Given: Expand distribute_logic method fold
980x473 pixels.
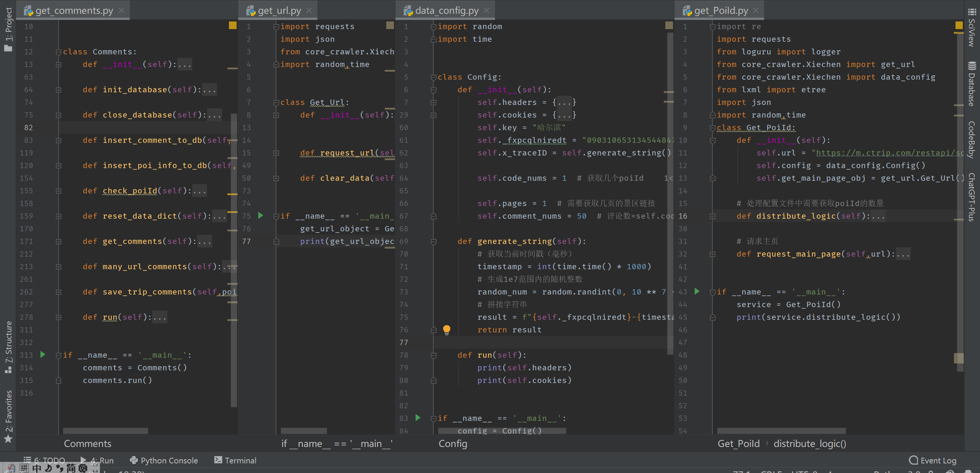Looking at the screenshot, I should coord(712,216).
